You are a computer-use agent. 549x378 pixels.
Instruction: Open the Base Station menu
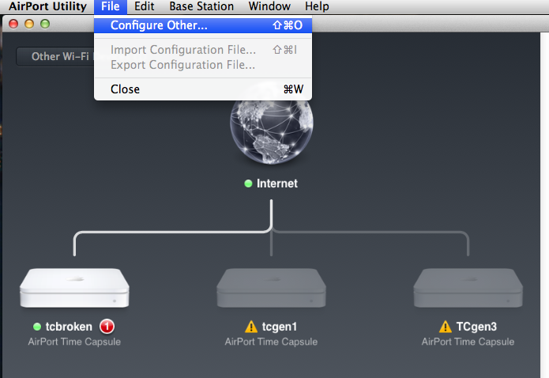point(201,6)
